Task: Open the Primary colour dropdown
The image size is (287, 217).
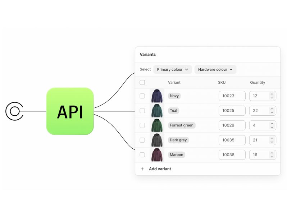Action: [173, 69]
